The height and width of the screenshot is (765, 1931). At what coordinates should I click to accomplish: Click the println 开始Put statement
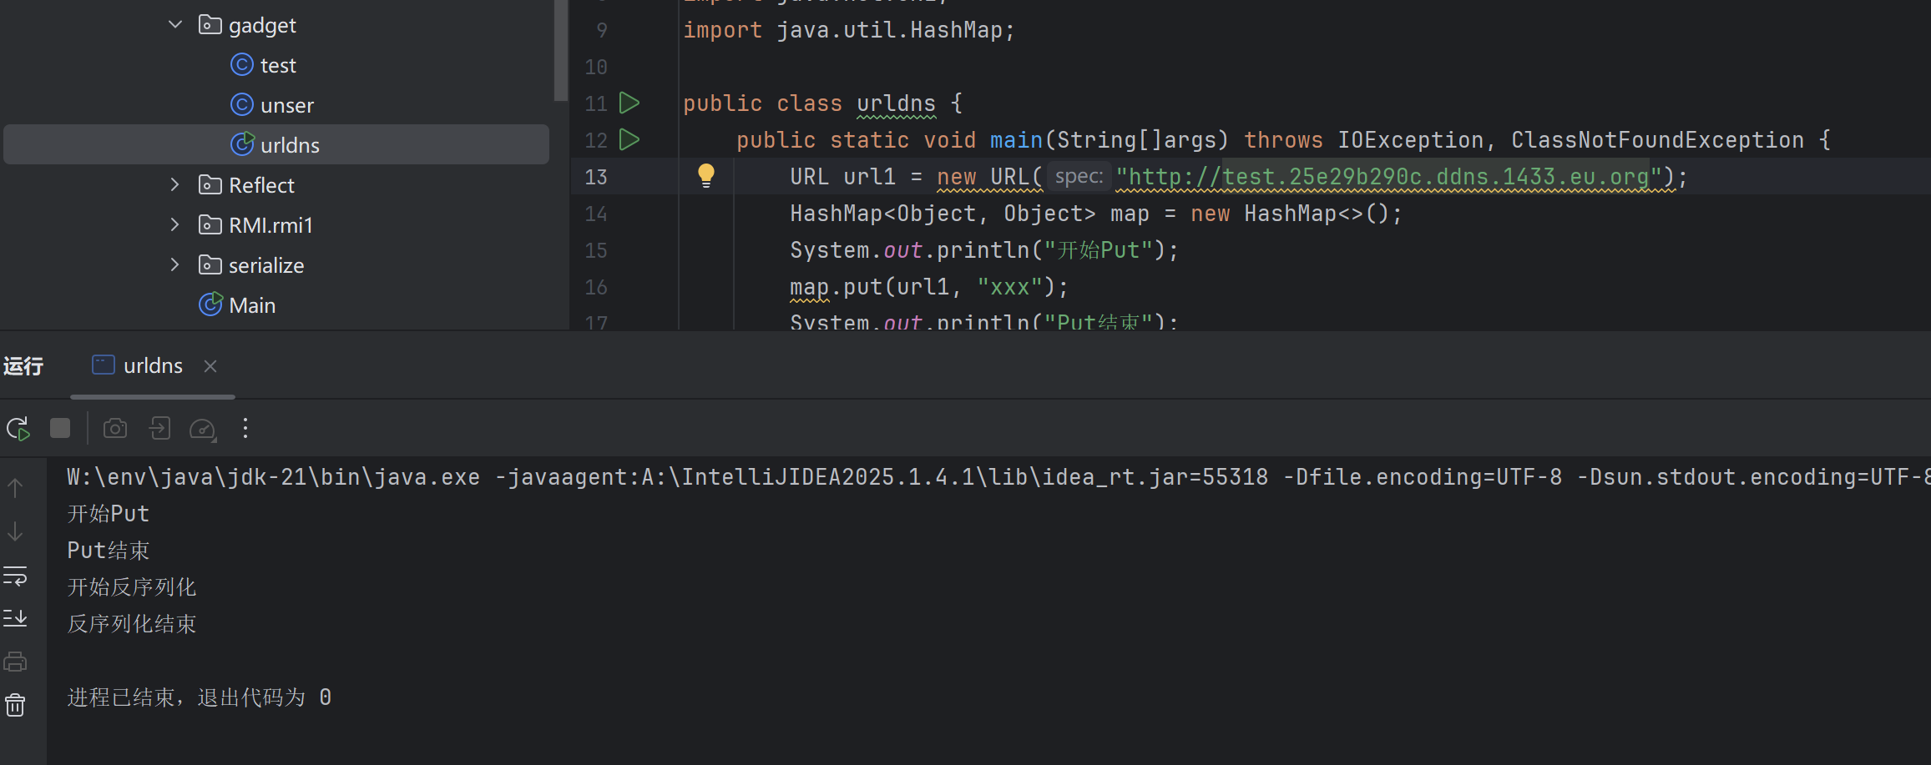pos(984,250)
